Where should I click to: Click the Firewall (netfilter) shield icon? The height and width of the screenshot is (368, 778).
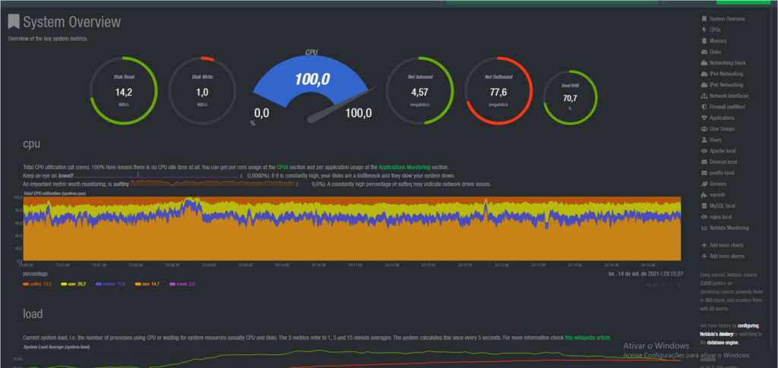704,107
